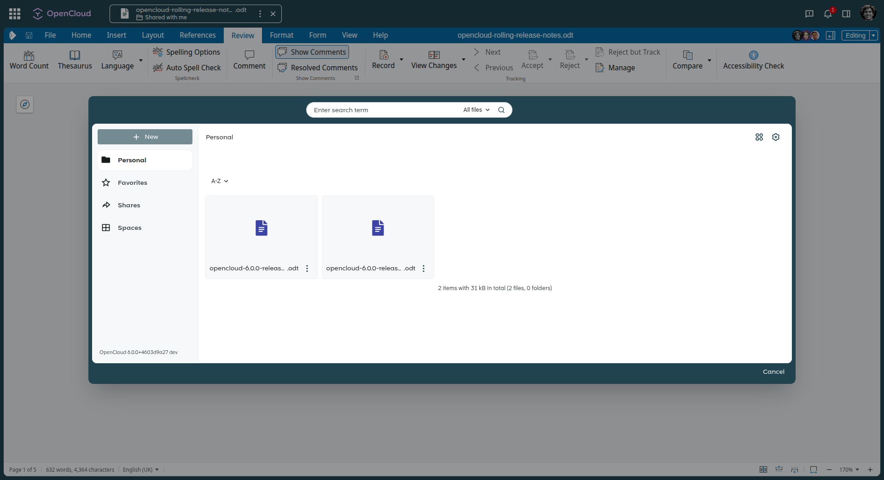Toggle Resolved Comments visibility
The height and width of the screenshot is (480, 884).
click(x=318, y=68)
